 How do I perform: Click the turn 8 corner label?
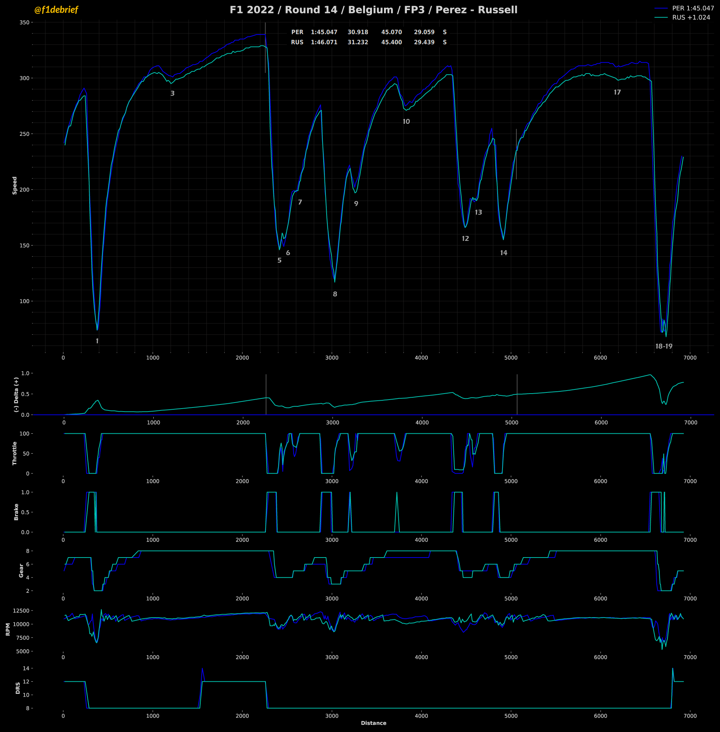(x=335, y=294)
